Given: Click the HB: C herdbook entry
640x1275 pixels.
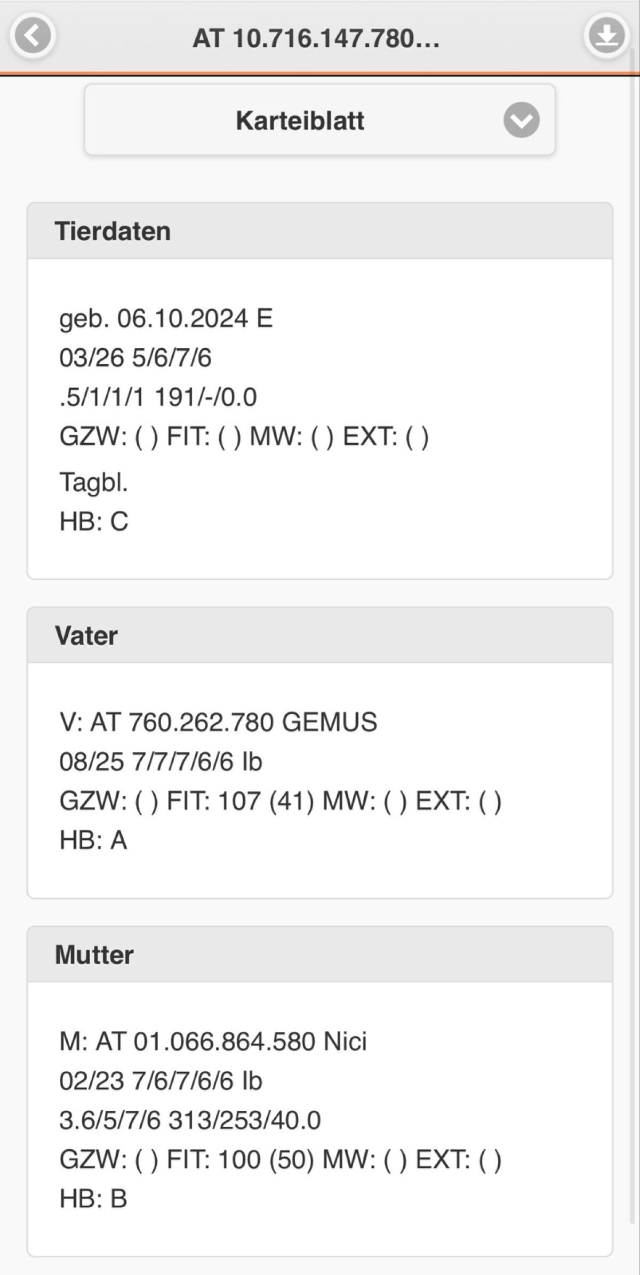Looking at the screenshot, I should coord(94,521).
